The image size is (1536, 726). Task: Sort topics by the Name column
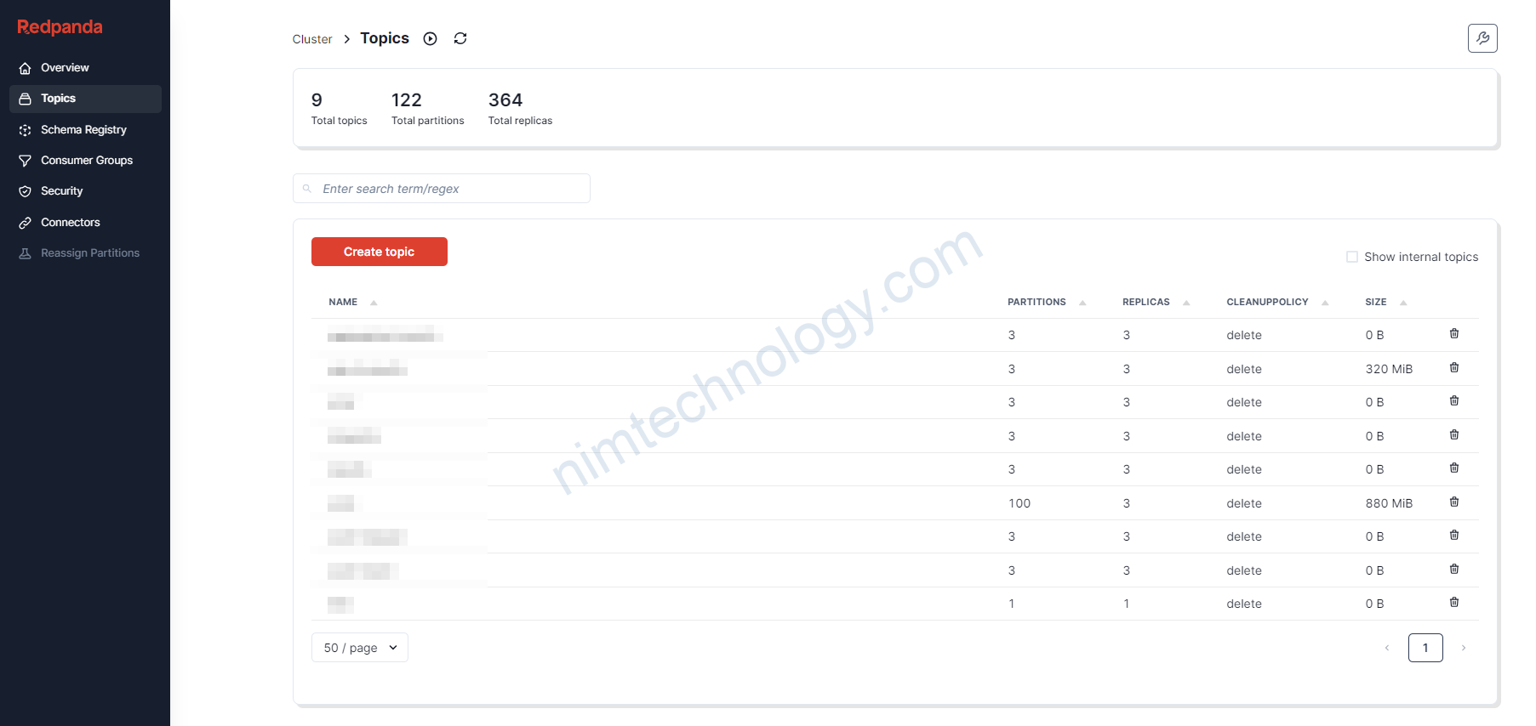344,302
